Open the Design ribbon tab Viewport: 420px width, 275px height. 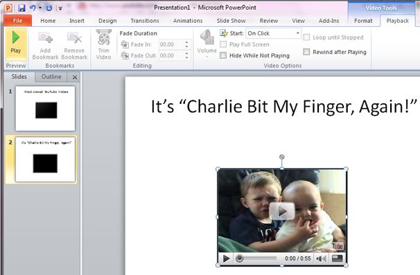pos(107,21)
